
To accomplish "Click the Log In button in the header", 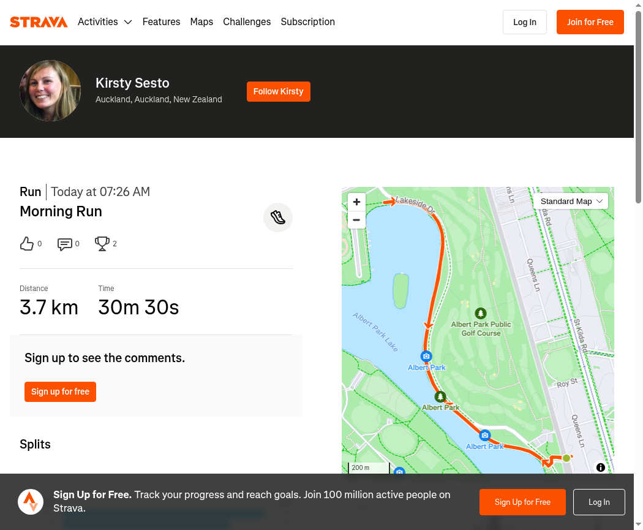I will (524, 22).
